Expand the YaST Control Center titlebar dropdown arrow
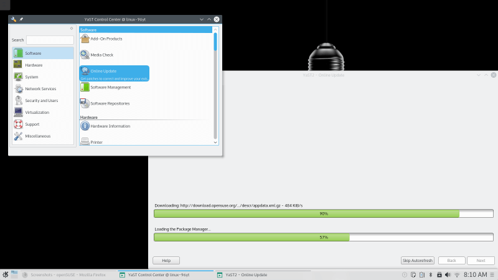The height and width of the screenshot is (280, 498). [201, 19]
